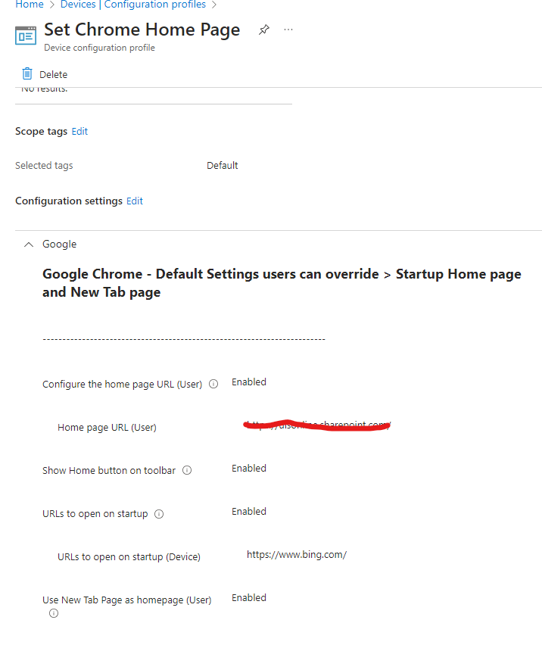542x648 pixels.
Task: Click Enabled next to Configure the home page URL
Action: 249,382
